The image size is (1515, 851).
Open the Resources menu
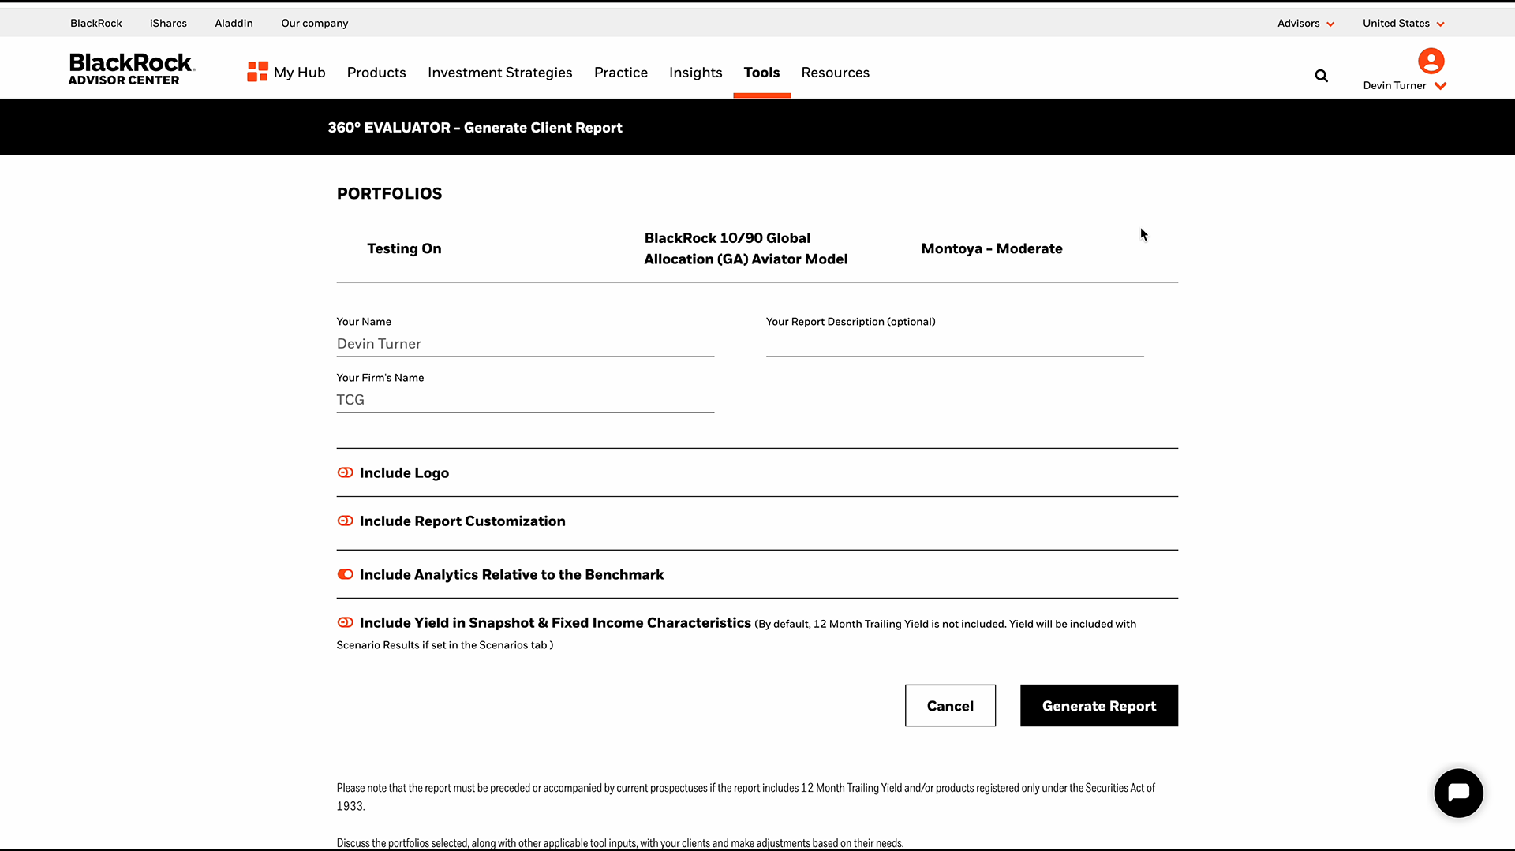[835, 72]
